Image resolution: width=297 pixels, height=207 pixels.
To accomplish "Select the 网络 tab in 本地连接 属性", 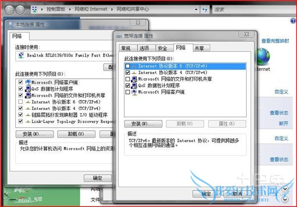I will (x=19, y=36).
